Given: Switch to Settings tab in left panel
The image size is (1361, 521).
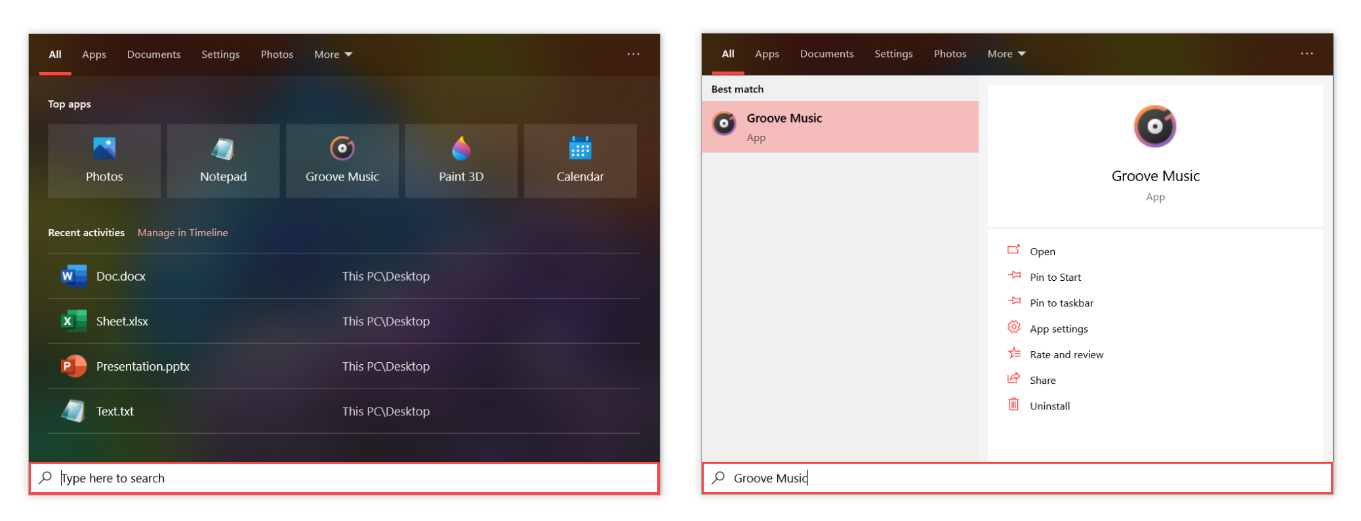Looking at the screenshot, I should point(220,54).
